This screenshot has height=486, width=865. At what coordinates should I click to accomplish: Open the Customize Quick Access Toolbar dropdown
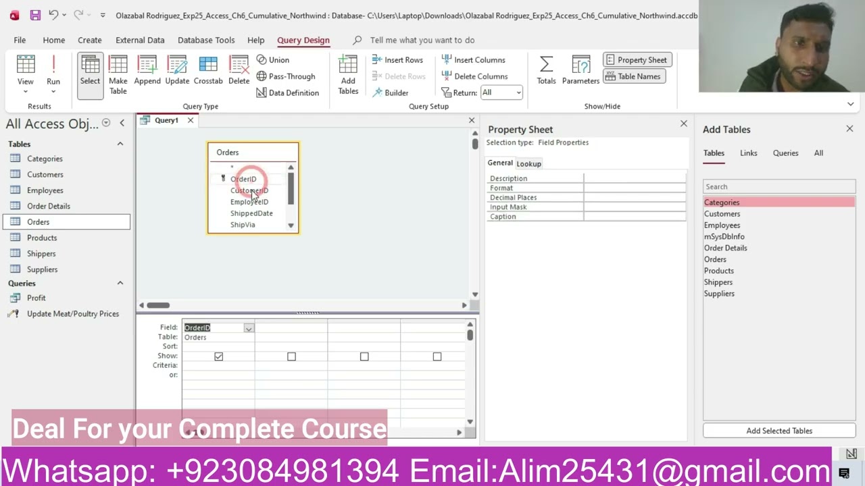tap(103, 15)
